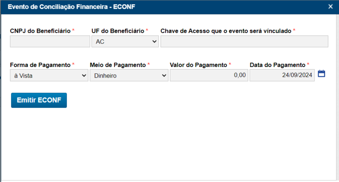Click the Data do Pagamento date field
Viewport: 339px width, 182px height.
(x=282, y=76)
